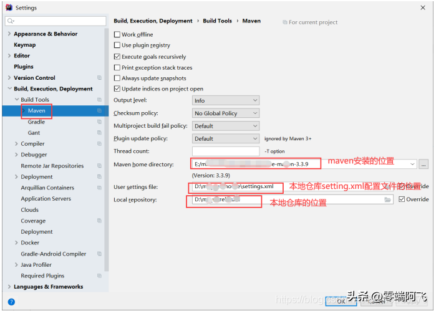This screenshot has height=311, width=436.
Task: Click the project-level icon beside Required Plugins
Action: click(x=99, y=275)
